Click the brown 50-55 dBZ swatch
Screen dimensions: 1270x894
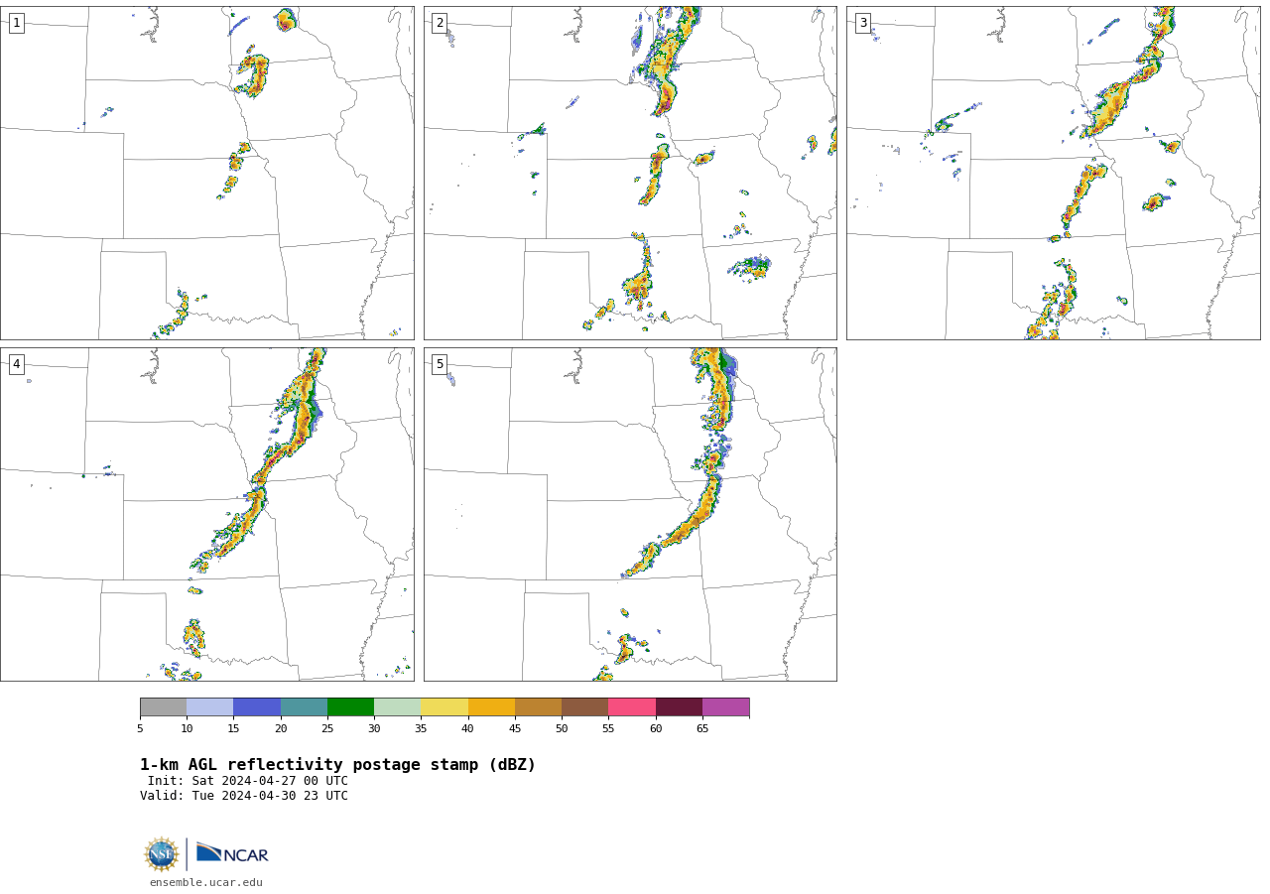click(585, 707)
